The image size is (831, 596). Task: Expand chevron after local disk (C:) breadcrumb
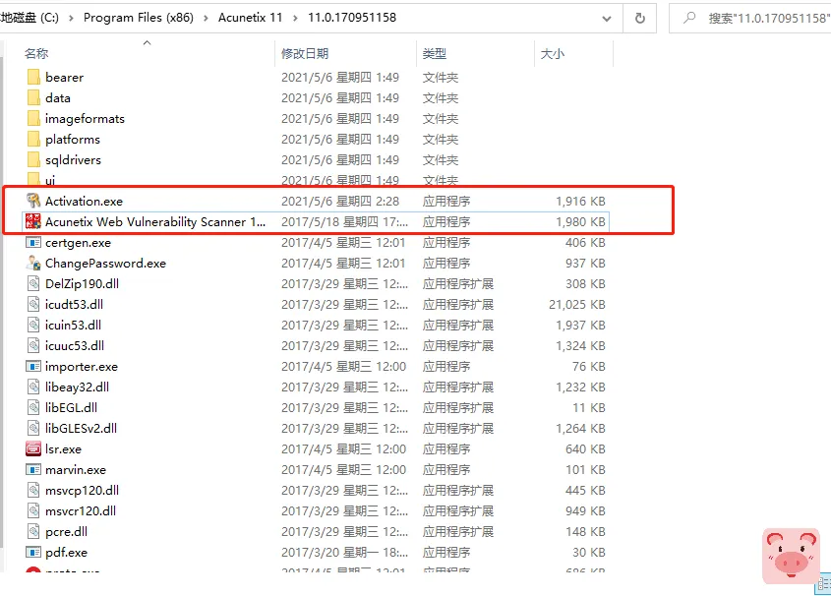click(71, 18)
